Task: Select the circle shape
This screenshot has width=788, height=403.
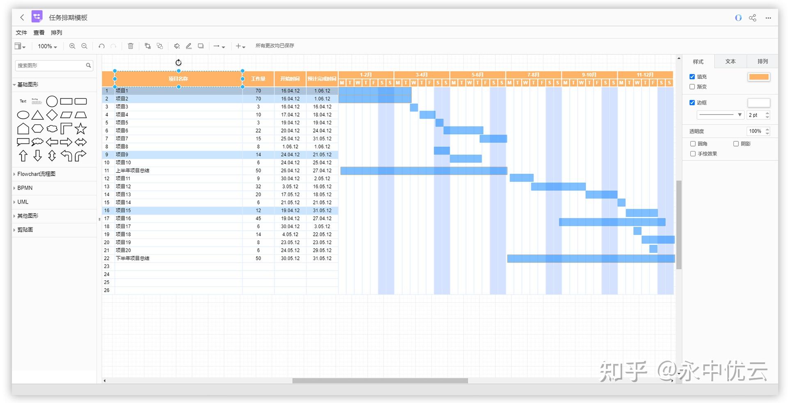Action: (52, 101)
